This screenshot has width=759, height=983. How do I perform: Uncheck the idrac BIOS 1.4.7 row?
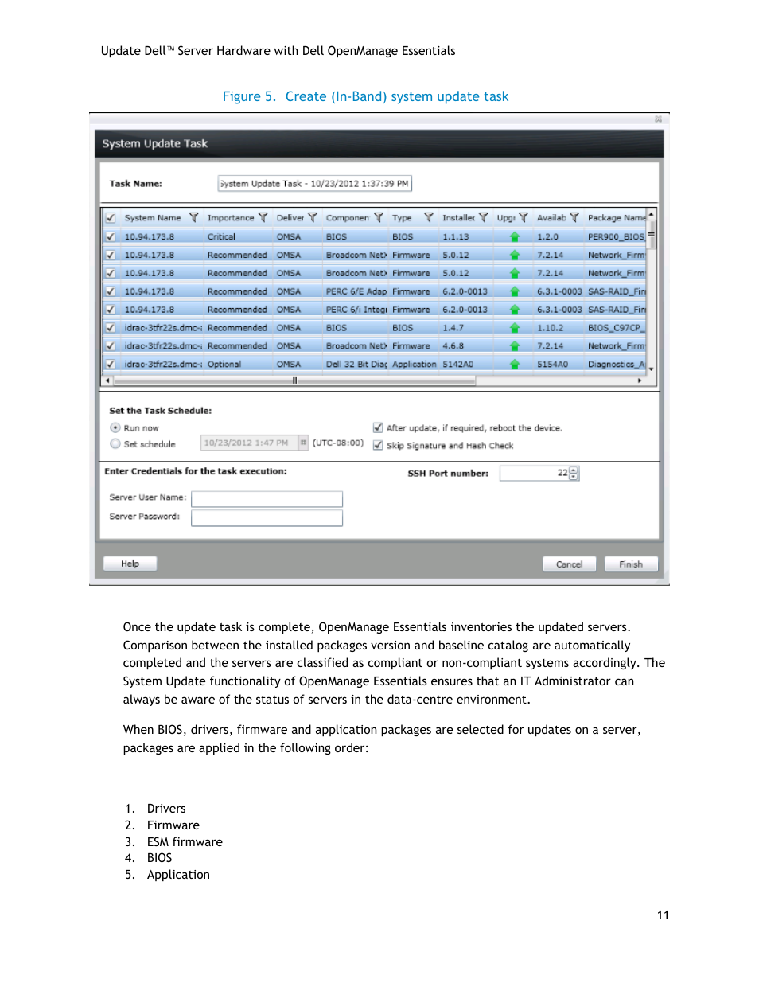point(111,328)
